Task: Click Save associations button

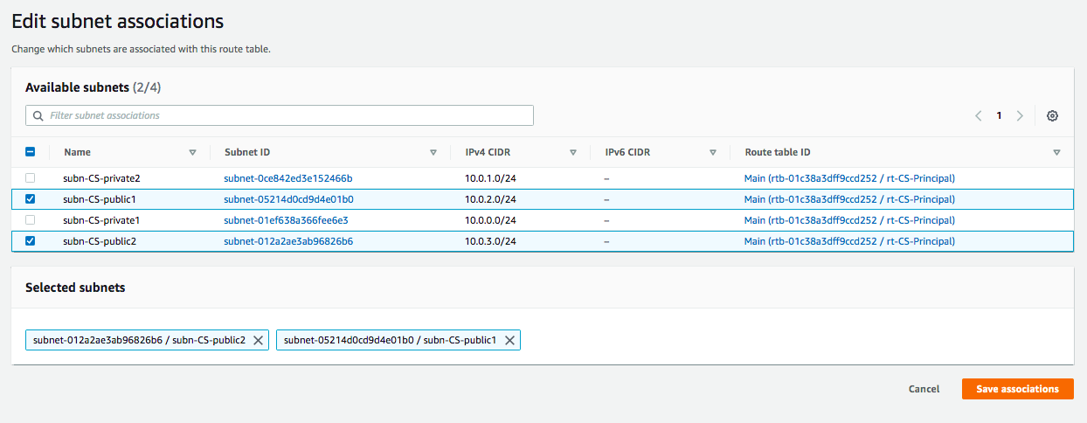Action: pos(1017,389)
